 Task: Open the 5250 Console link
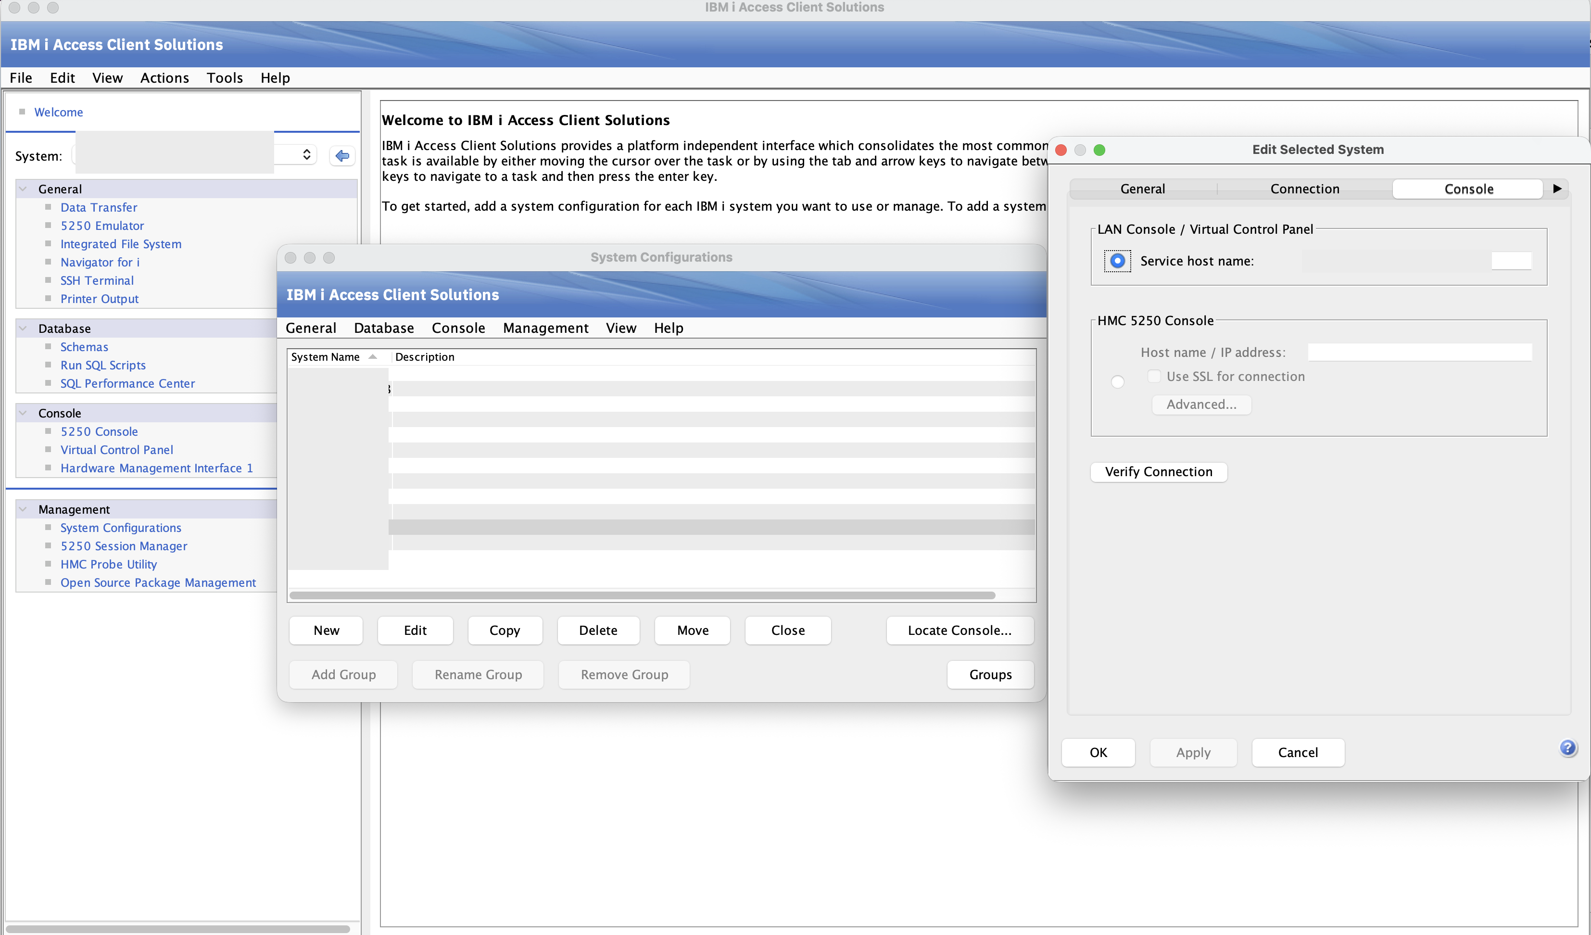[x=99, y=431]
